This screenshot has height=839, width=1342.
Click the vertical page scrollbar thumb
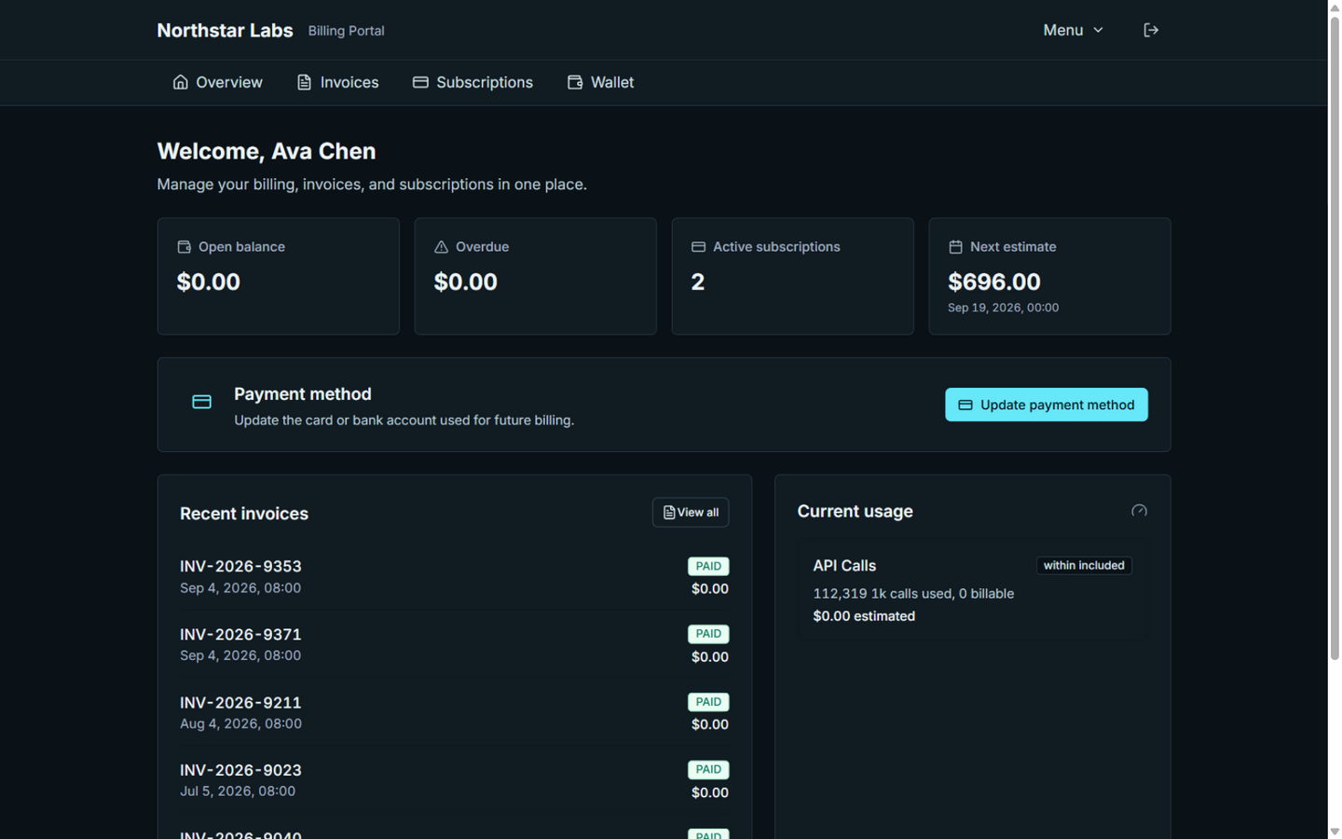point(1335,338)
